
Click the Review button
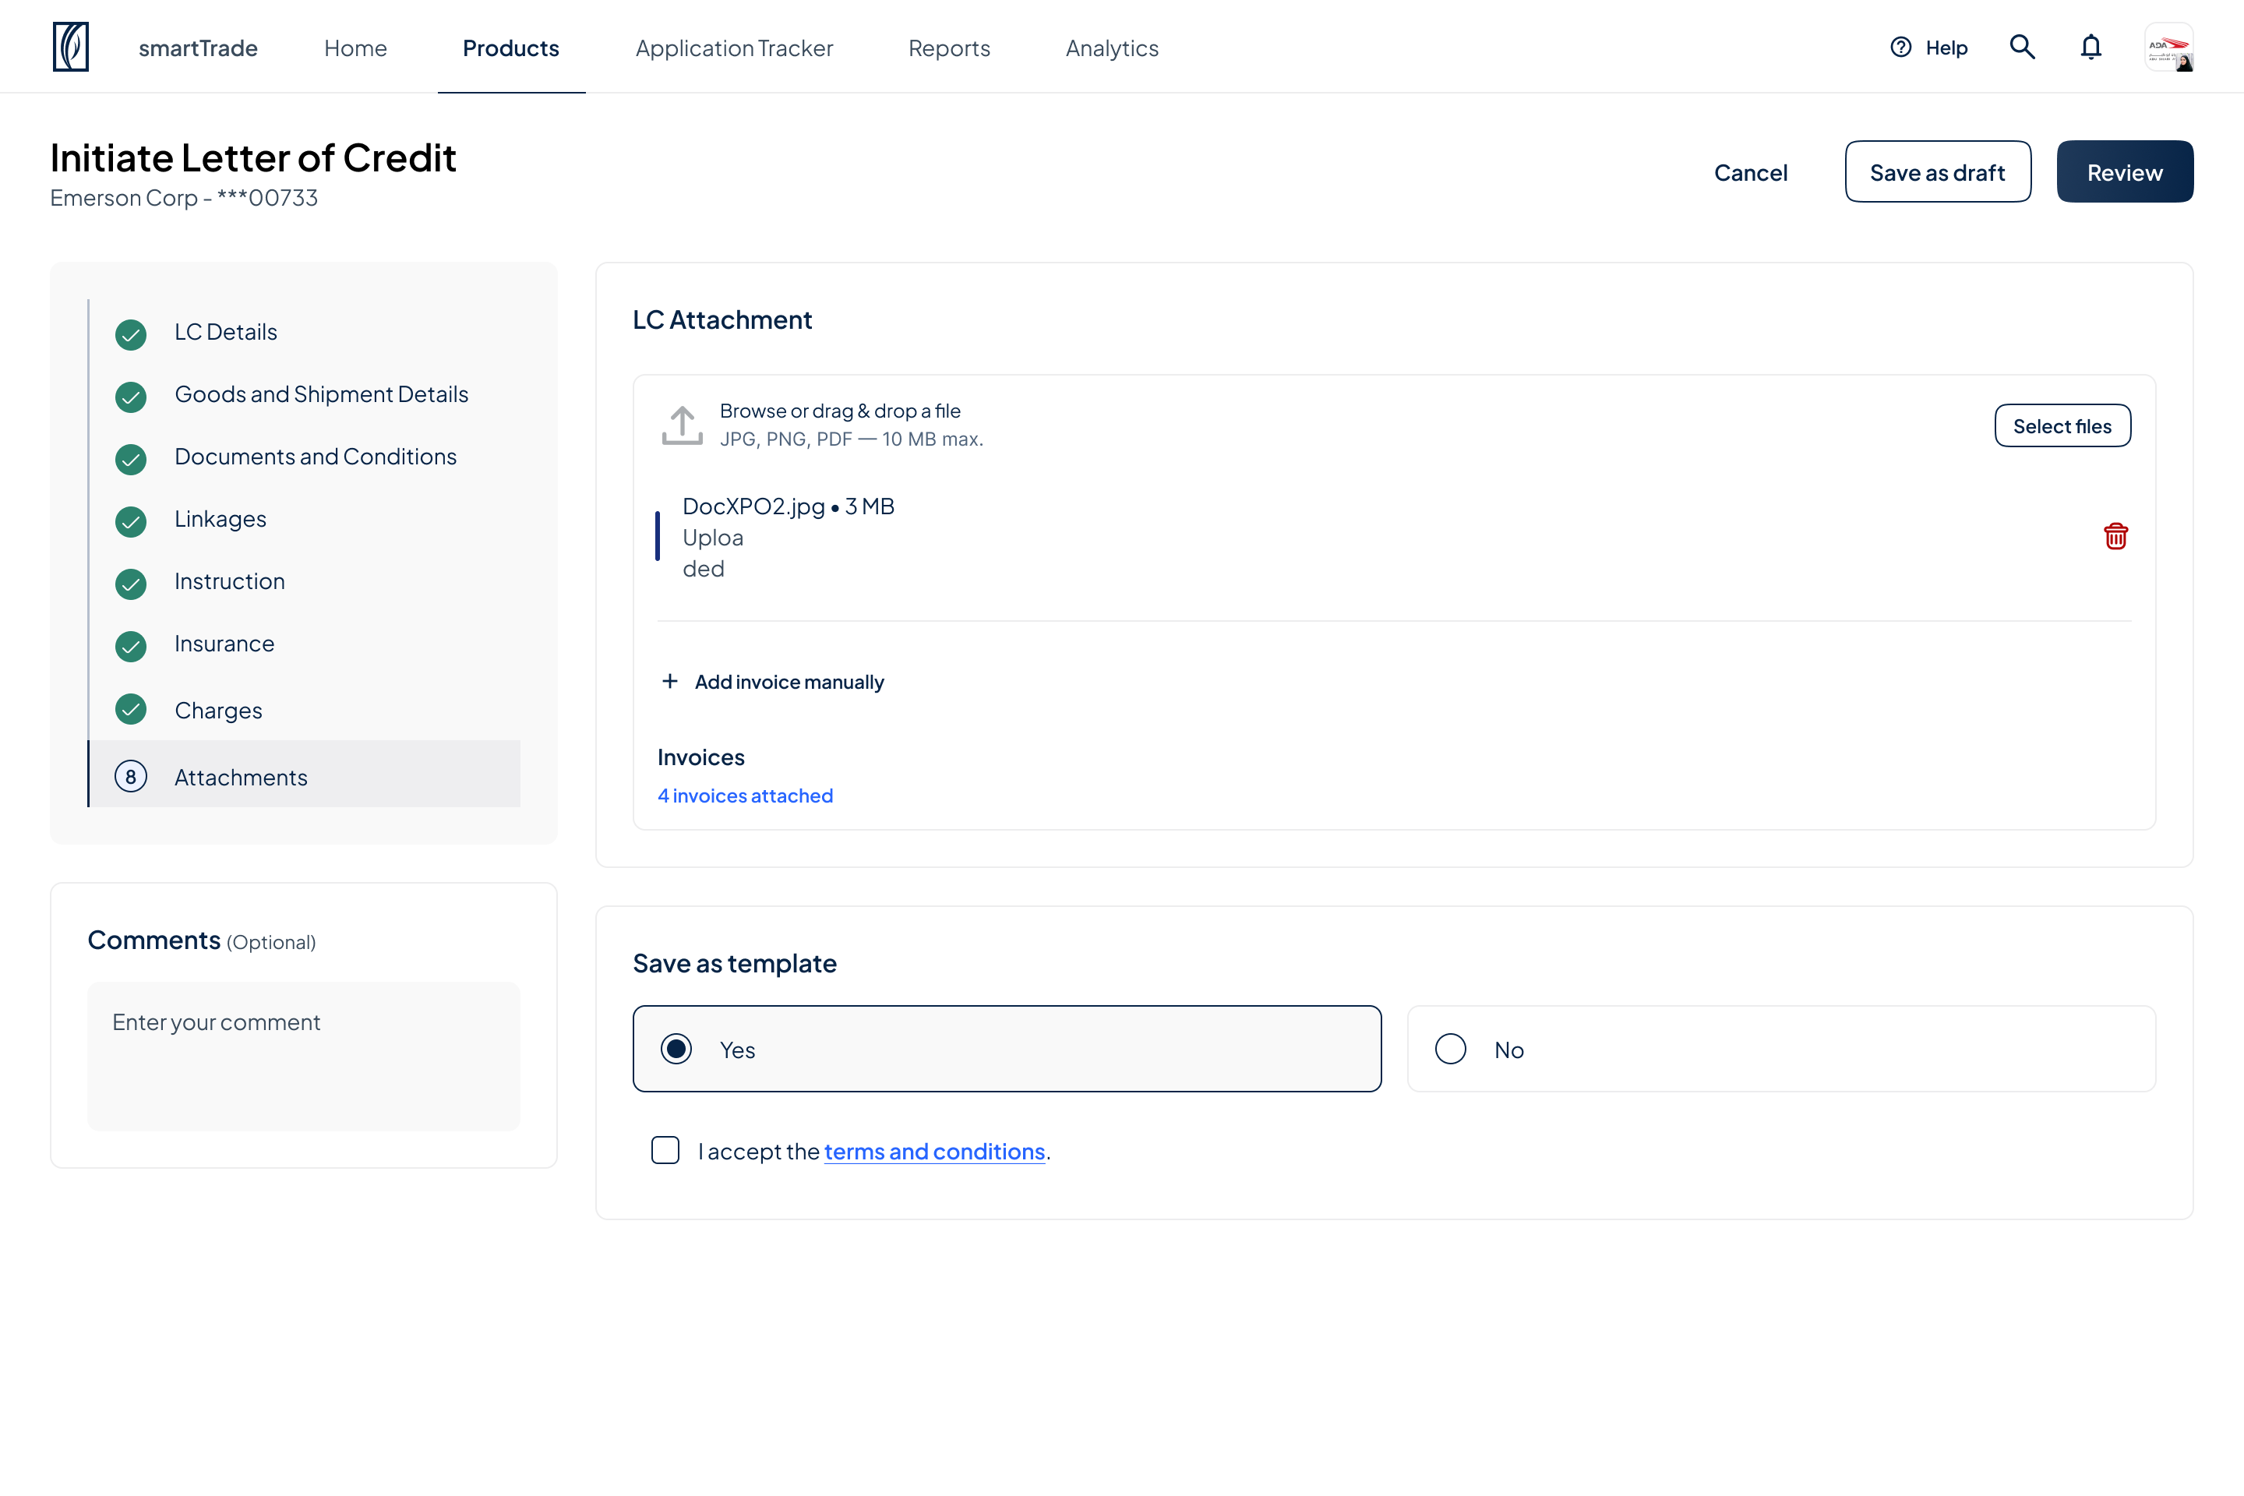click(x=2125, y=171)
